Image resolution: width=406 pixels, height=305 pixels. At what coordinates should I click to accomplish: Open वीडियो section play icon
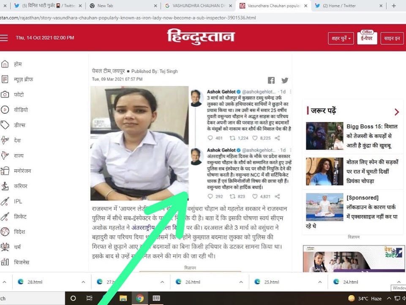(x=5, y=110)
